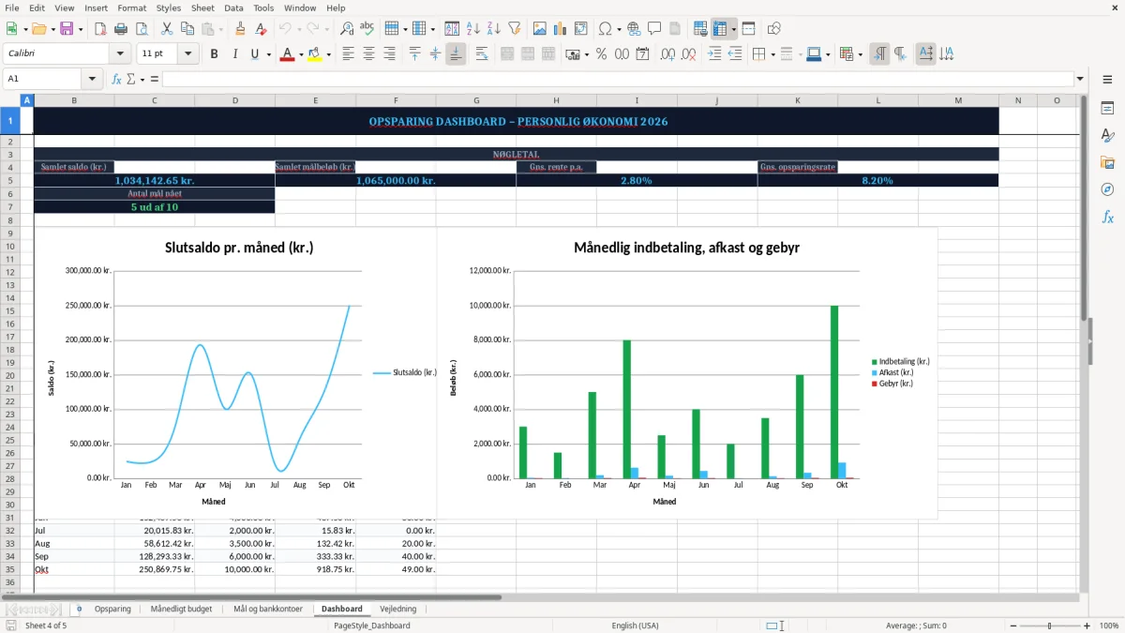1125x633 pixels.
Task: Click the Spelling check icon
Action: point(367,28)
